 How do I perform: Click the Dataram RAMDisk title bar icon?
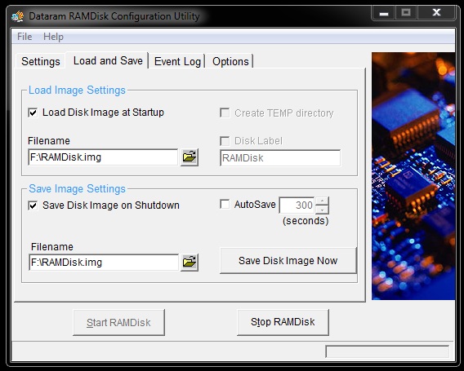[x=17, y=16]
